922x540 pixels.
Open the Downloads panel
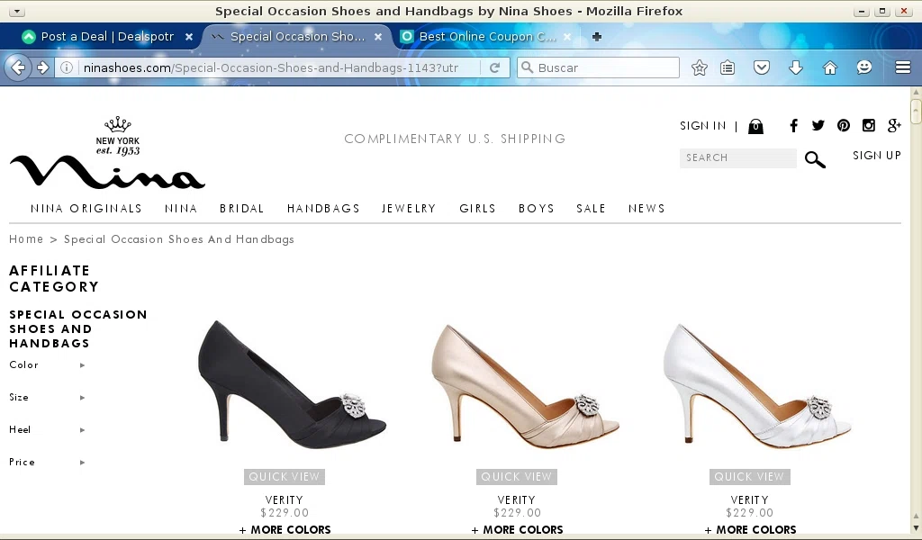pyautogui.click(x=796, y=67)
